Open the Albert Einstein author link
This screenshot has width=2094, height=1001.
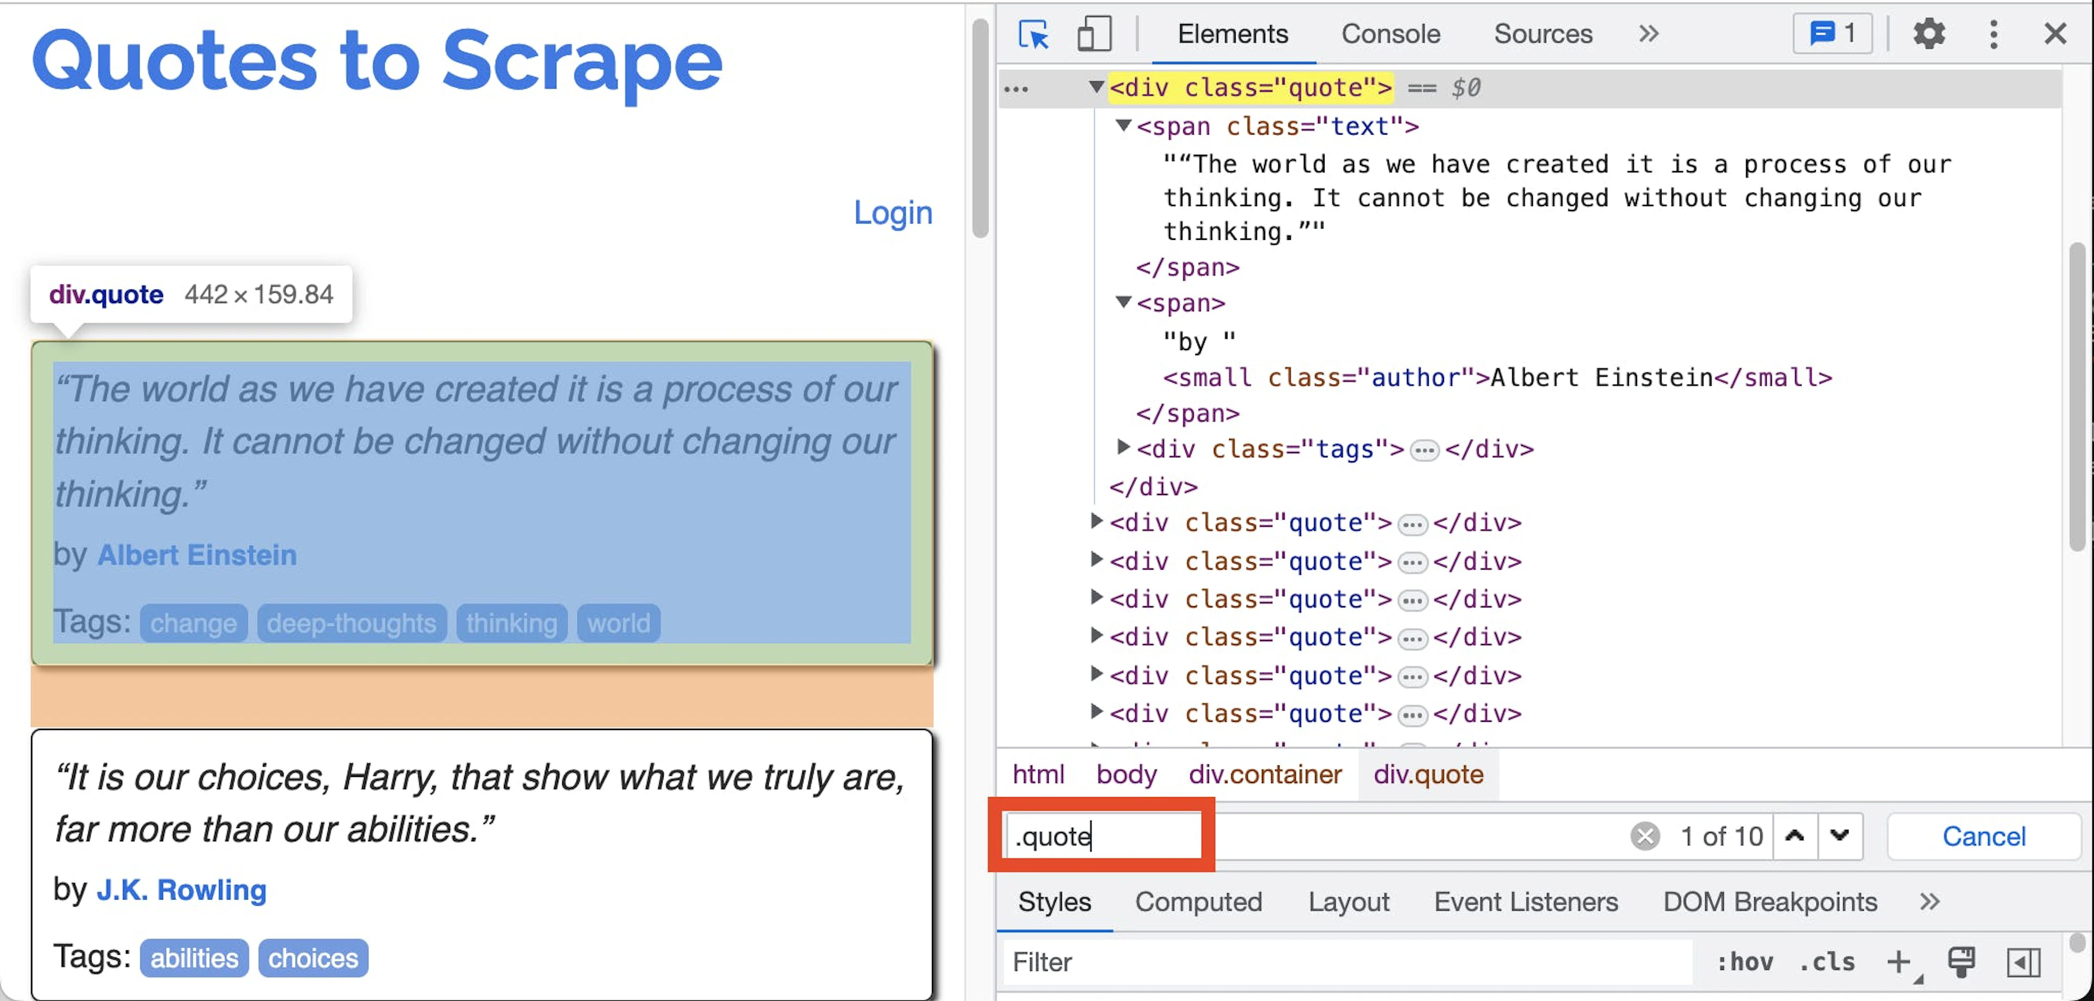point(197,555)
